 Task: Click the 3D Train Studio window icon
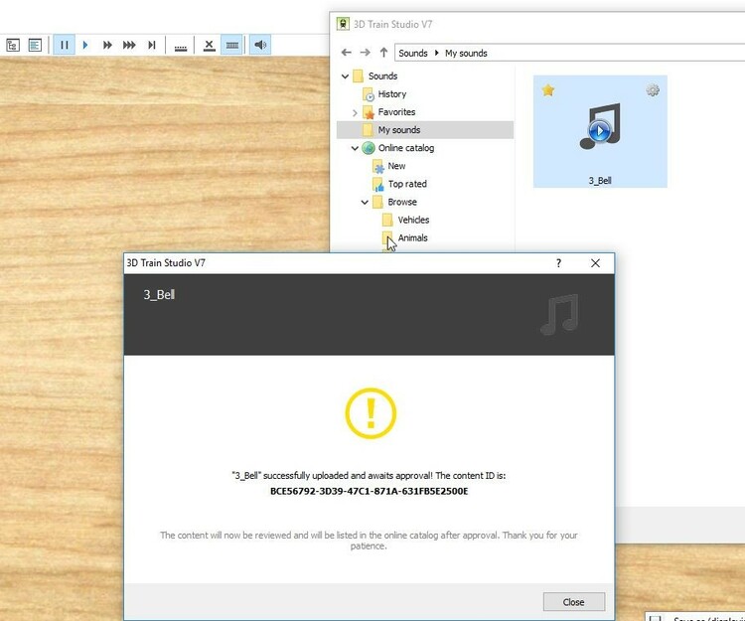click(343, 24)
